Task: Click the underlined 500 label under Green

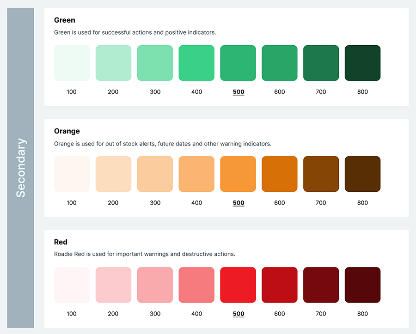Action: click(239, 92)
